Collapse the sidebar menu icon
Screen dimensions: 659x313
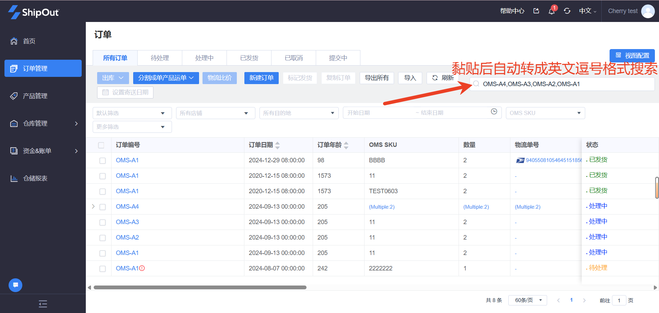coord(43,304)
